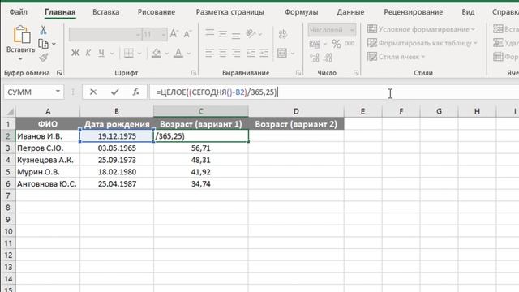Switch to the Вид tab
Image resolution: width=519 pixels, height=292 pixels.
(x=468, y=12)
